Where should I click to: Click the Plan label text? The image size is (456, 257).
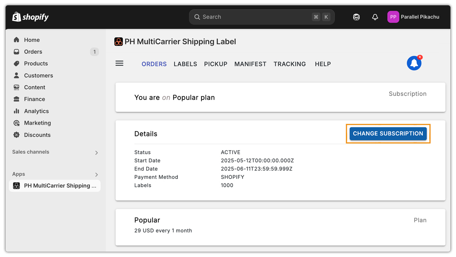click(x=420, y=220)
